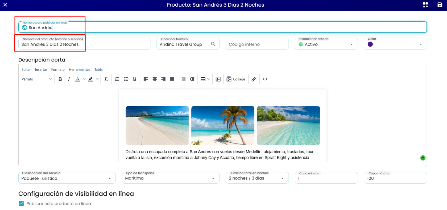Expand the Párrafo block format dropdown
This screenshot has width=447, height=210.
[36, 79]
